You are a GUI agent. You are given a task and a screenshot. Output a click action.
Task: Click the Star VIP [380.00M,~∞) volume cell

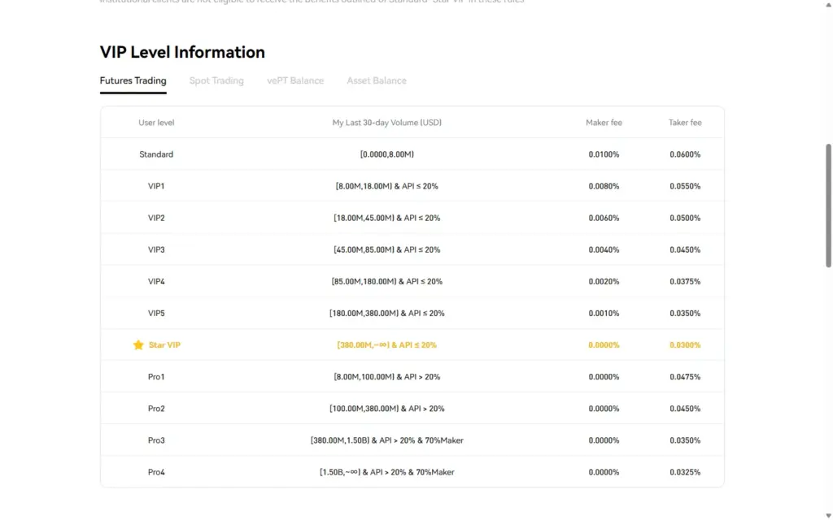(386, 344)
